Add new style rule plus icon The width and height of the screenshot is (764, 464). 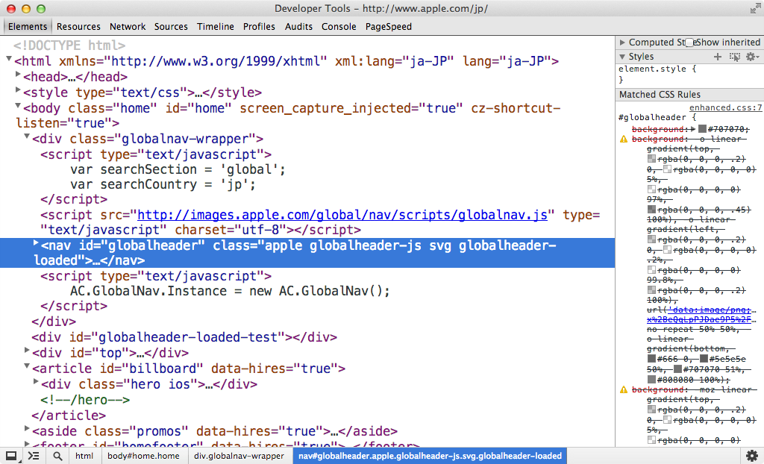pyautogui.click(x=717, y=57)
